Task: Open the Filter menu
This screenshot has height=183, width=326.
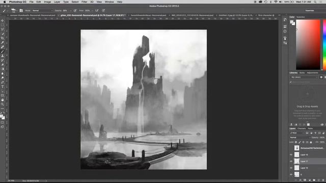Action: pos(84,2)
